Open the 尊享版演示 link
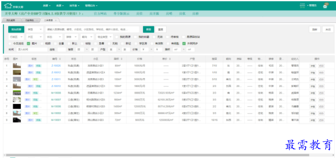This screenshot has height=158, width=336. pyautogui.click(x=121, y=14)
